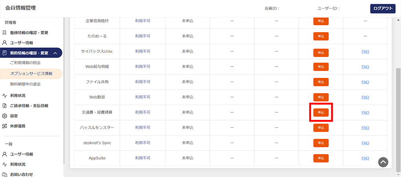Click the 登録情報の確認・変更 document icon

point(5,33)
